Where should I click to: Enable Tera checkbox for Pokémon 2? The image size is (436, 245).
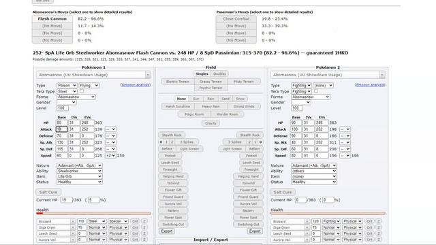click(x=316, y=91)
